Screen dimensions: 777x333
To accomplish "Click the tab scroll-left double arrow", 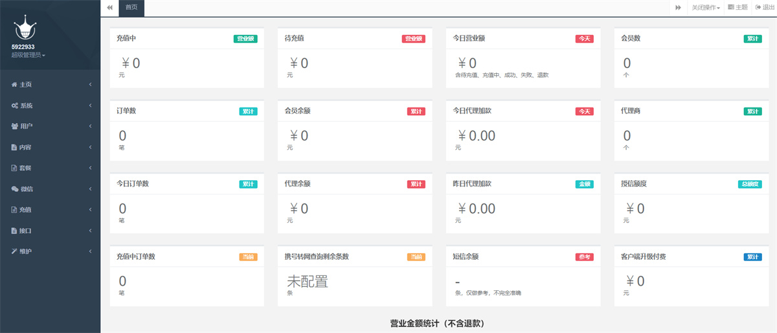I will coord(110,8).
